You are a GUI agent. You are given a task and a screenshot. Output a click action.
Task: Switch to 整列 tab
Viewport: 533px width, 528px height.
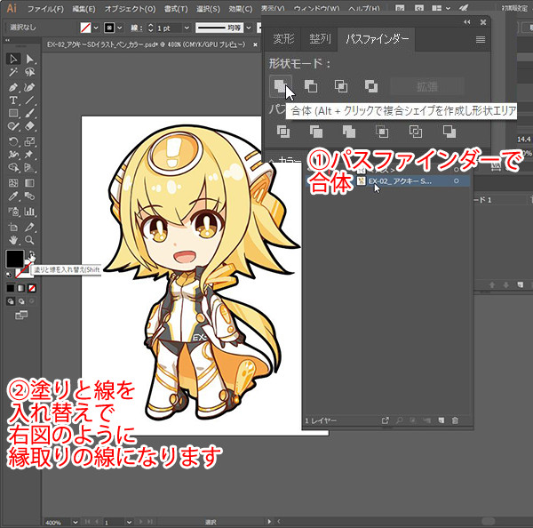[320, 39]
